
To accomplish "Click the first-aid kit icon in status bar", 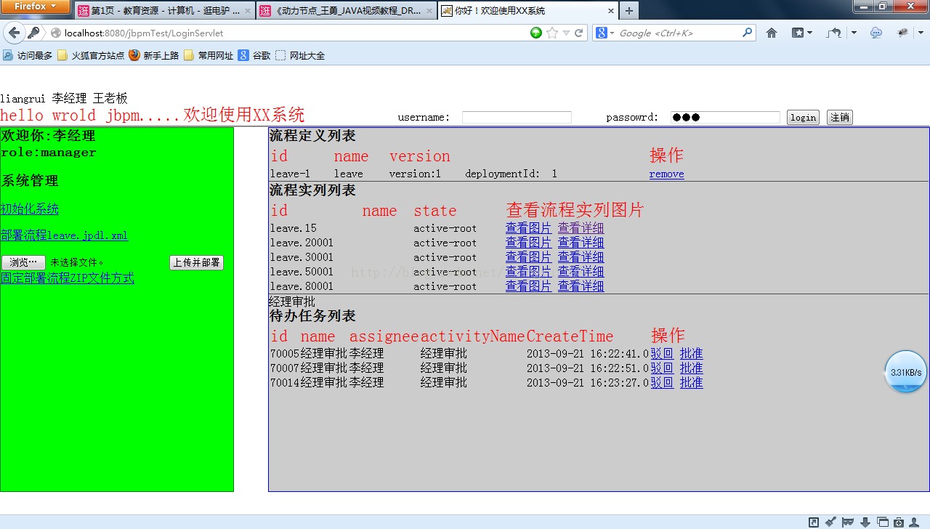I will pyautogui.click(x=899, y=522).
